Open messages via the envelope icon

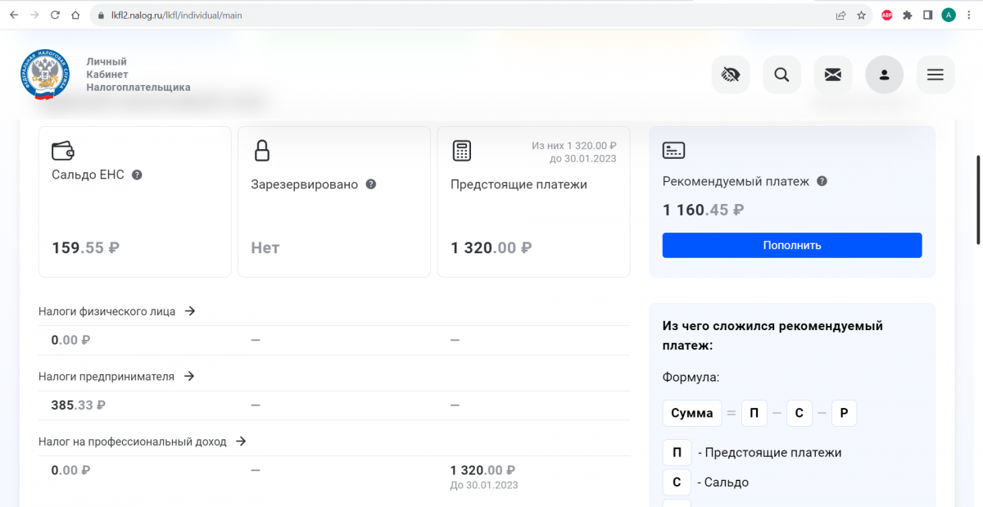point(832,75)
